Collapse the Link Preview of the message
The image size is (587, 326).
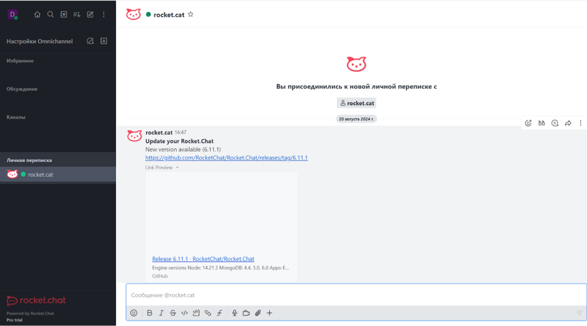(x=177, y=167)
